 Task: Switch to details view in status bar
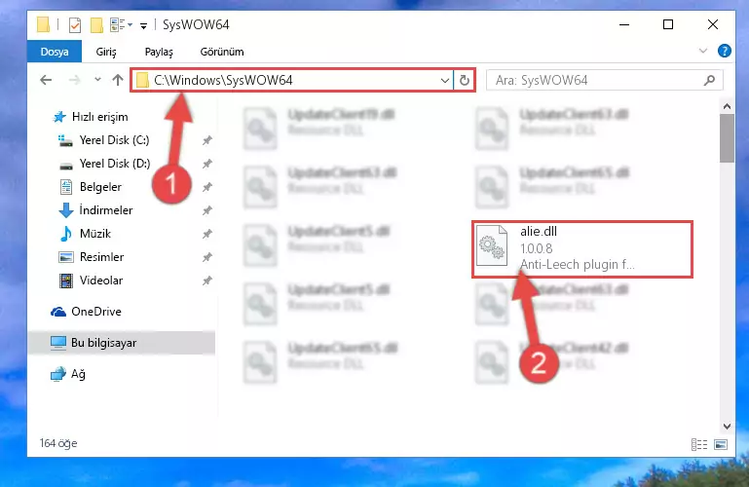click(x=699, y=444)
